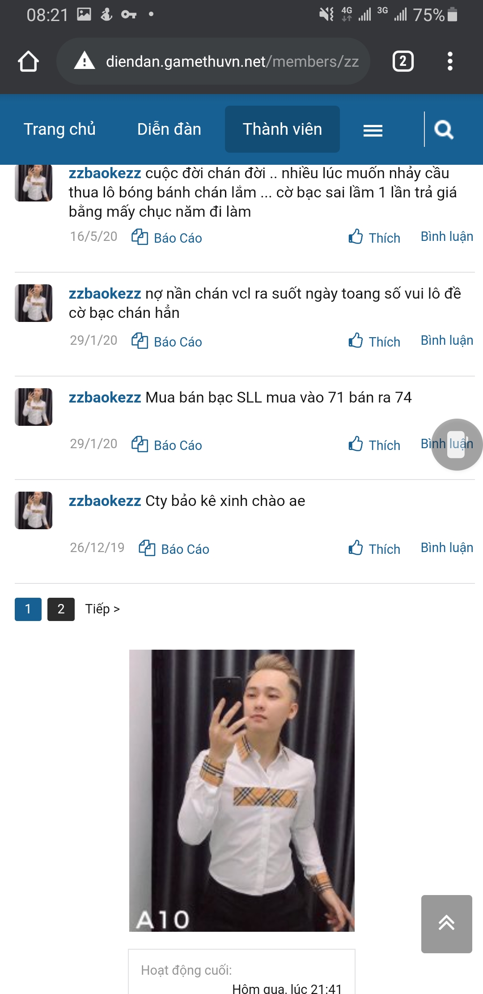
Task: Like the 'Cty bảo kê' post with Thích
Action: coord(374,548)
